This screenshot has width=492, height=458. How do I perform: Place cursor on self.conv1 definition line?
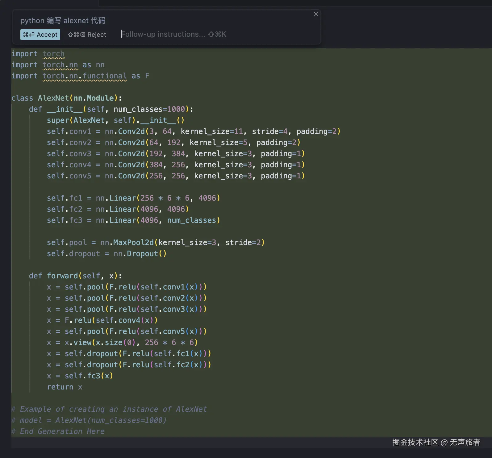(x=194, y=131)
